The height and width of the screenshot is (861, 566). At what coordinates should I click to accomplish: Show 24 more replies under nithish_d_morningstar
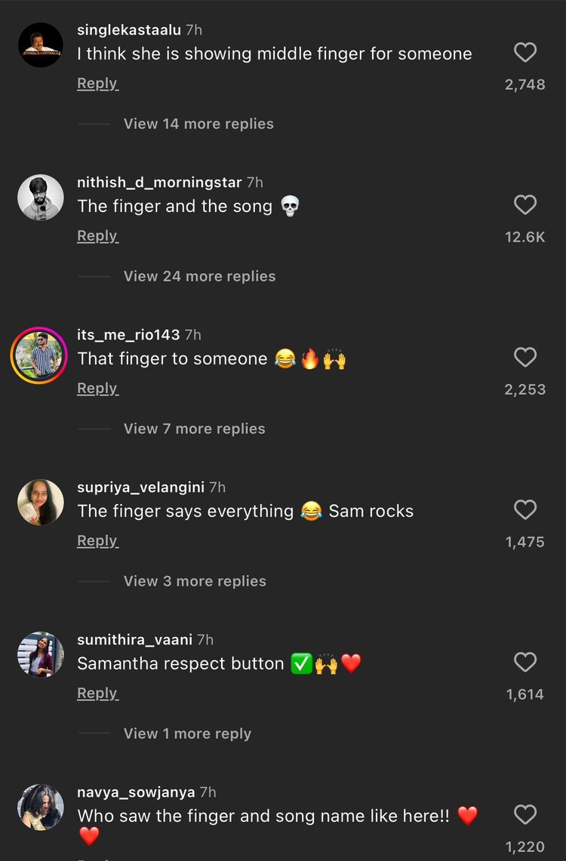coord(199,276)
